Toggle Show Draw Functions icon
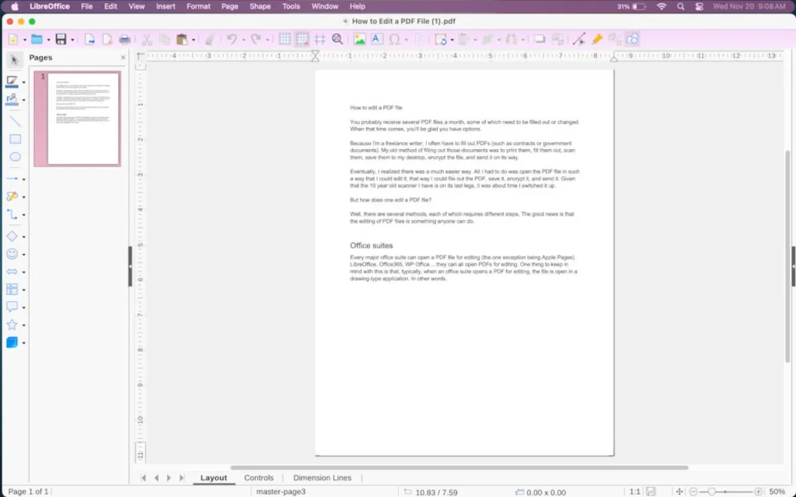 tap(632, 40)
